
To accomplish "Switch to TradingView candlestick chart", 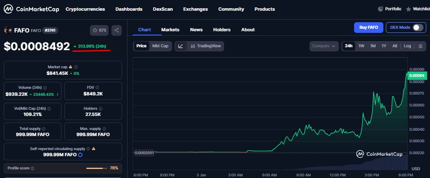I will click(206, 46).
